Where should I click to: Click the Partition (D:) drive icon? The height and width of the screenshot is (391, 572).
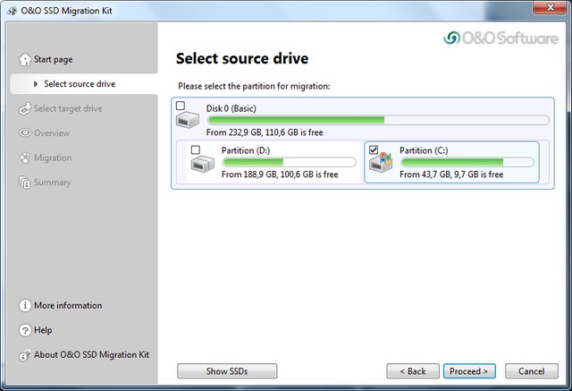pos(203,163)
